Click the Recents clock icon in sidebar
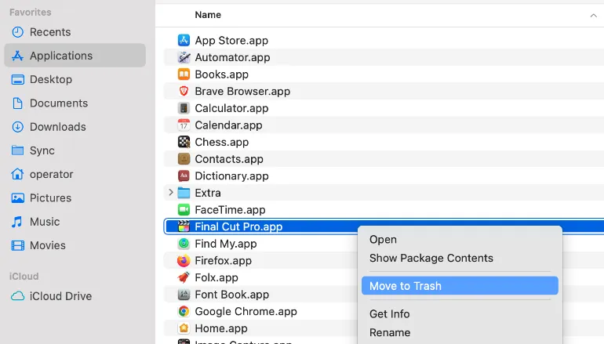Viewport: 604px width, 344px height. pos(18,32)
